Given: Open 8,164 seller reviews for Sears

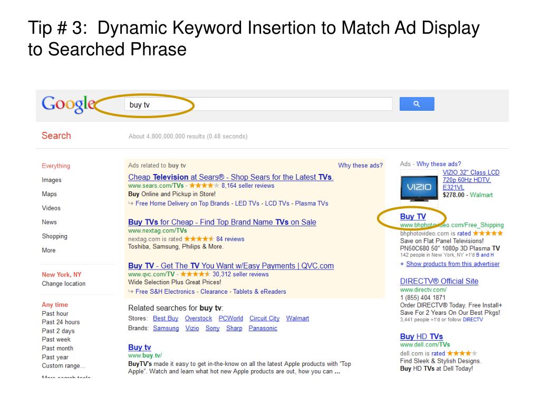Looking at the screenshot, I should pos(248,186).
